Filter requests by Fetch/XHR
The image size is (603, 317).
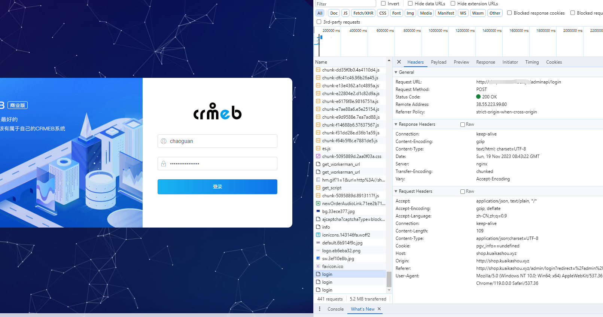pos(363,13)
